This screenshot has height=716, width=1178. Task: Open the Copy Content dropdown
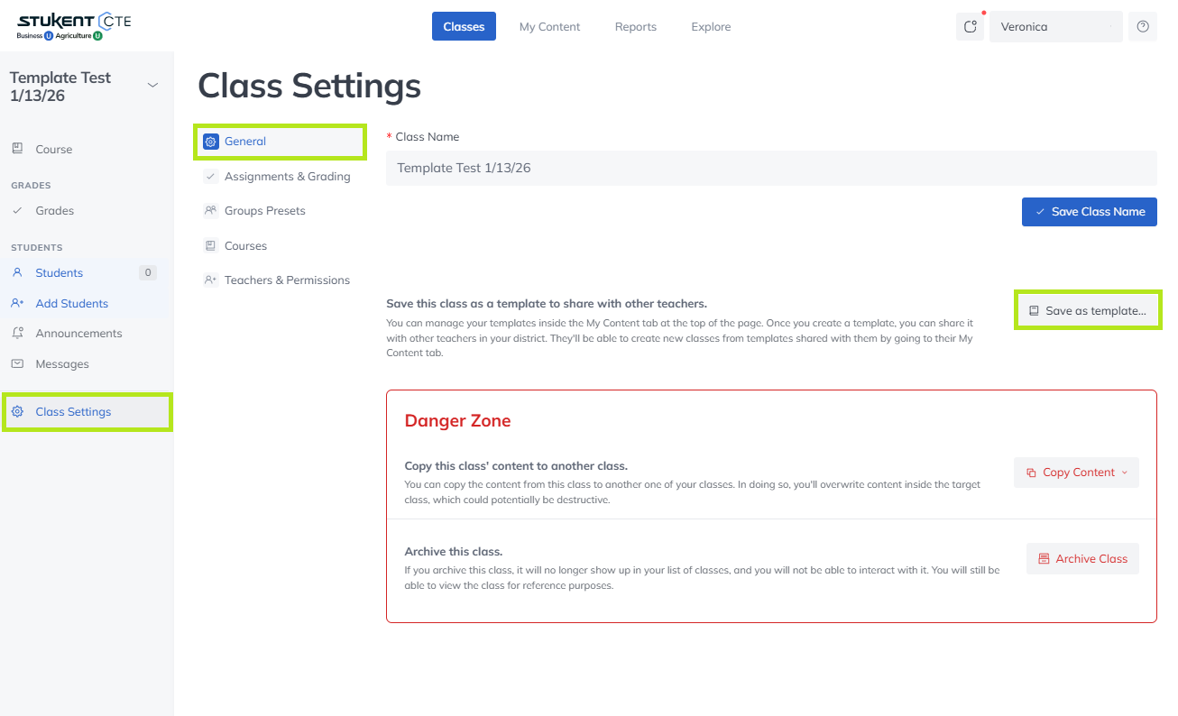click(1076, 473)
